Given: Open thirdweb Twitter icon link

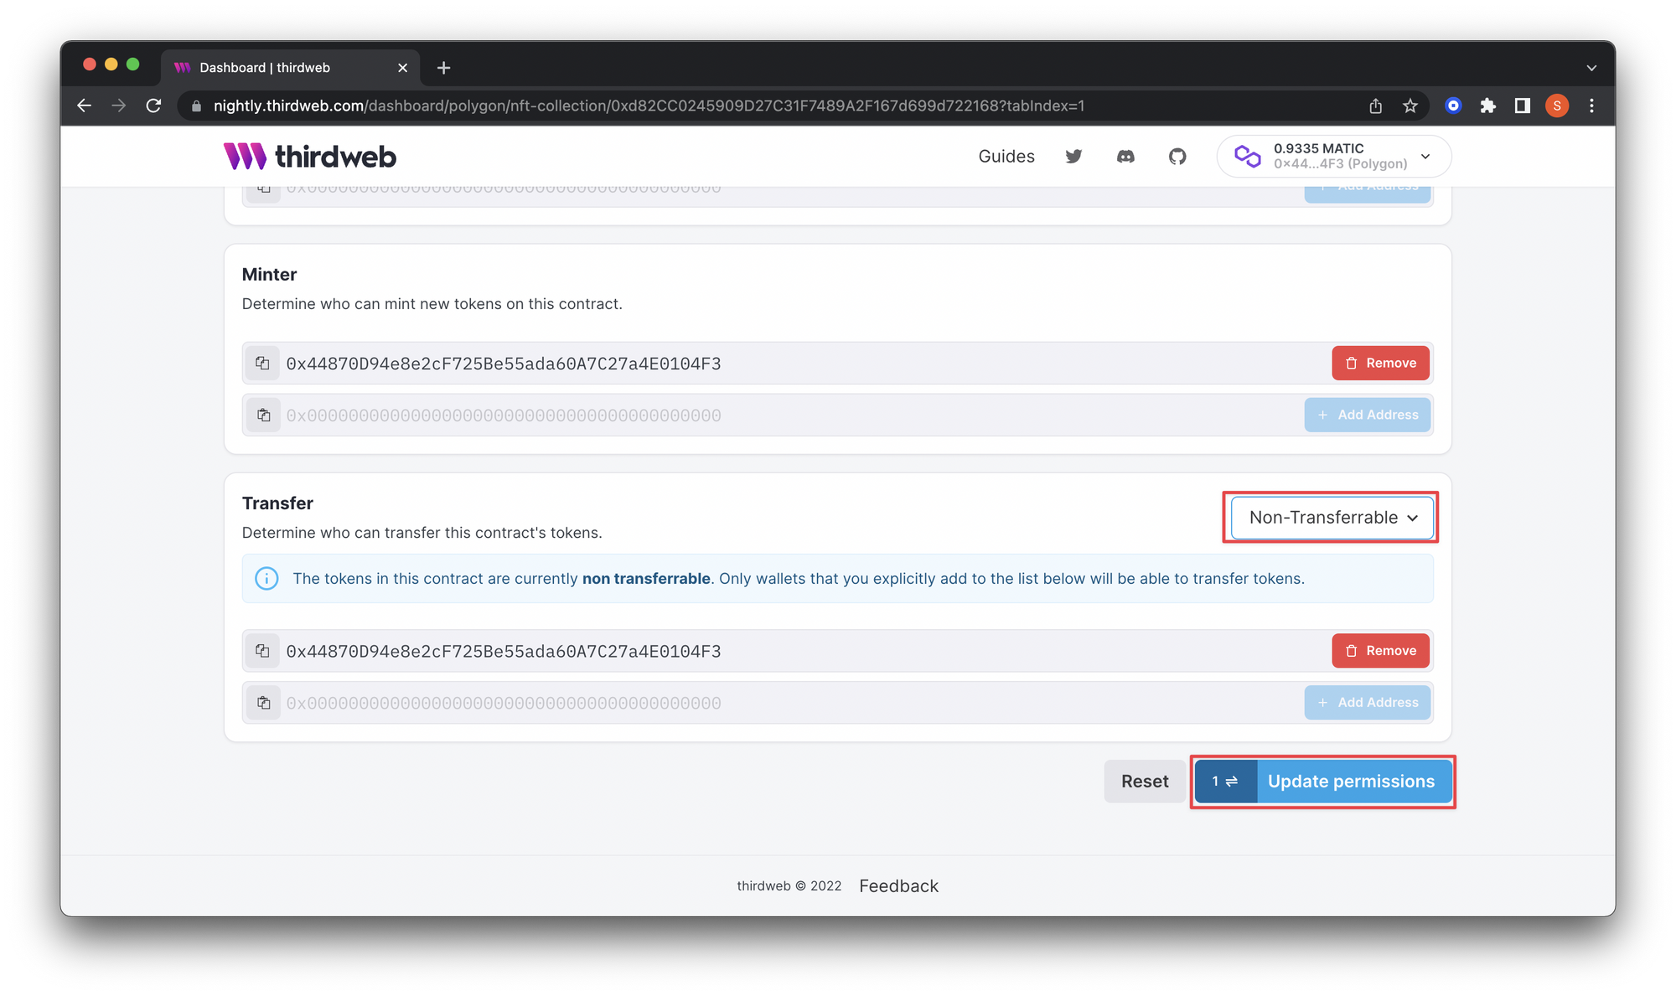Looking at the screenshot, I should [1073, 157].
